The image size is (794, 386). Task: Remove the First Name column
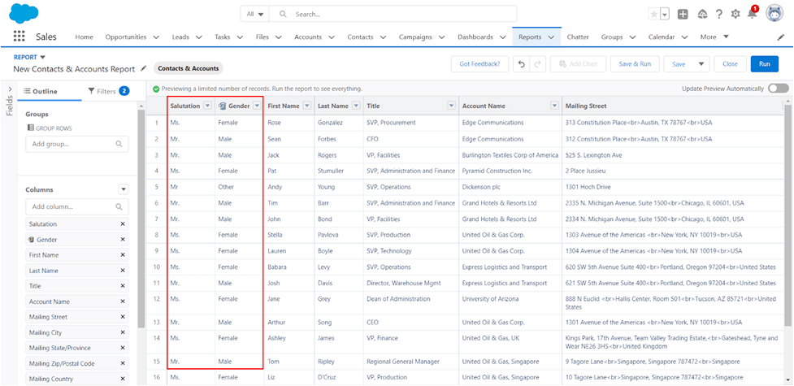[123, 255]
